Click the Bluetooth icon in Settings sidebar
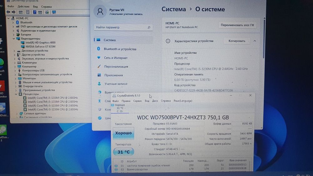The height and width of the screenshot is (176, 313). click(x=98, y=49)
